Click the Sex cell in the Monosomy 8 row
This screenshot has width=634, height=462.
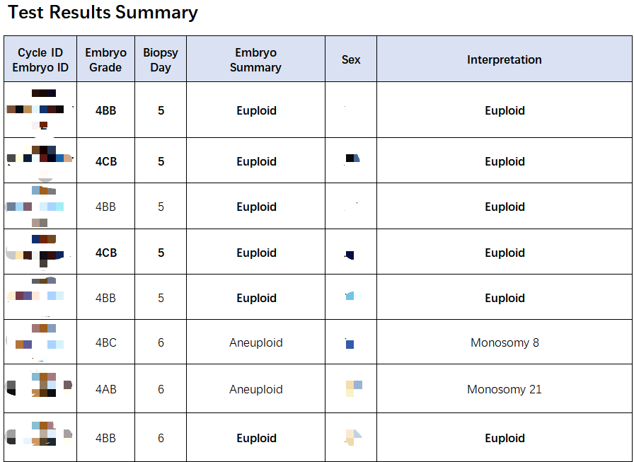point(350,344)
